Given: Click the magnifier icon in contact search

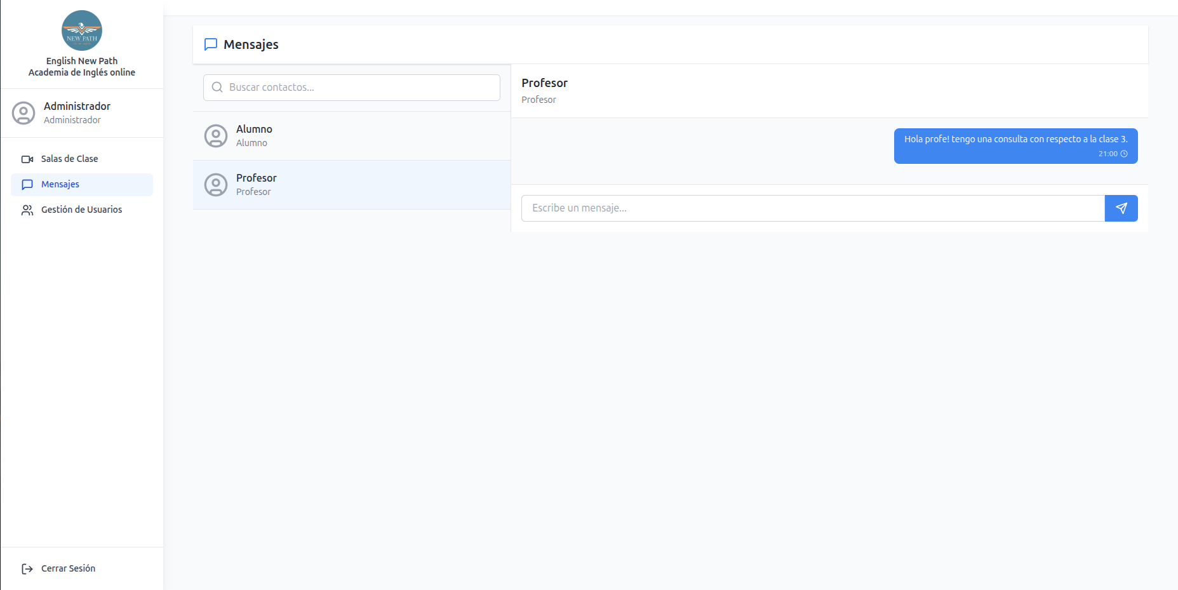Looking at the screenshot, I should tap(217, 88).
